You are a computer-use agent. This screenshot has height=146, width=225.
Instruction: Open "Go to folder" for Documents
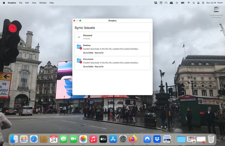coord(88,67)
